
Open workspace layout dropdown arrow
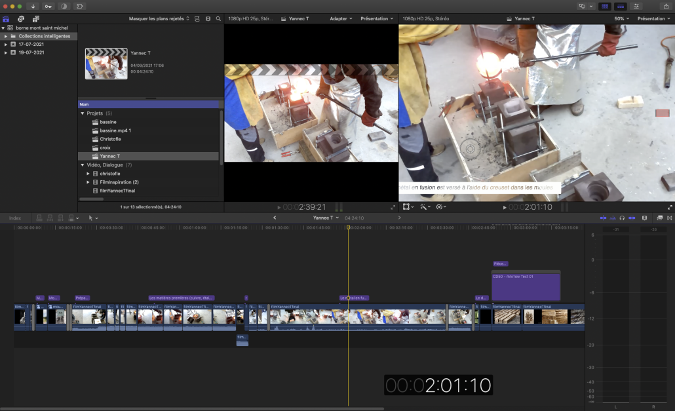click(x=591, y=7)
